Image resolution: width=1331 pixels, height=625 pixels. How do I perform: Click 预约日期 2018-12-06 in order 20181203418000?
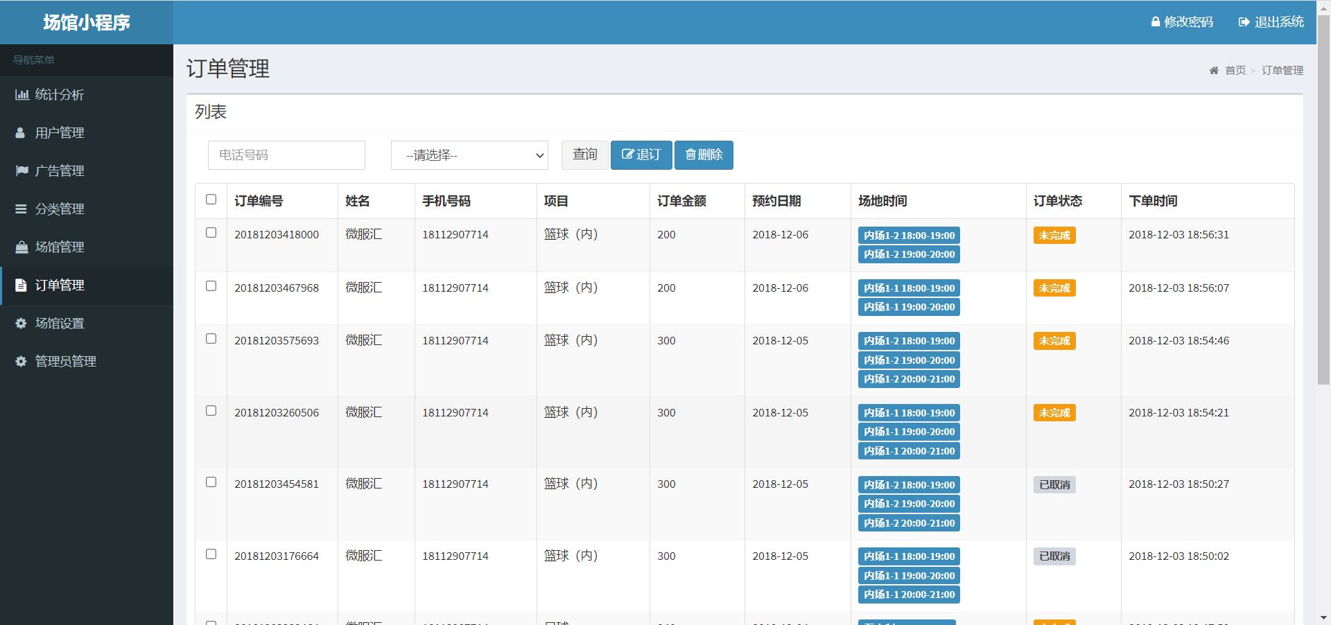tap(780, 235)
